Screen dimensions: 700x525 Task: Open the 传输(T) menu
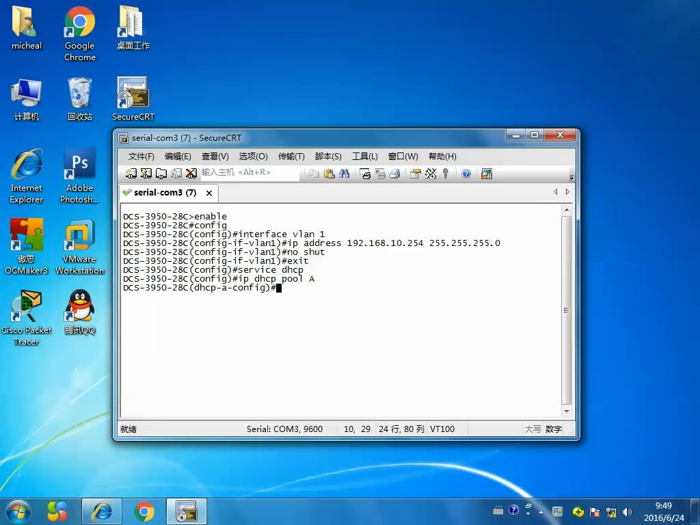[x=291, y=157]
